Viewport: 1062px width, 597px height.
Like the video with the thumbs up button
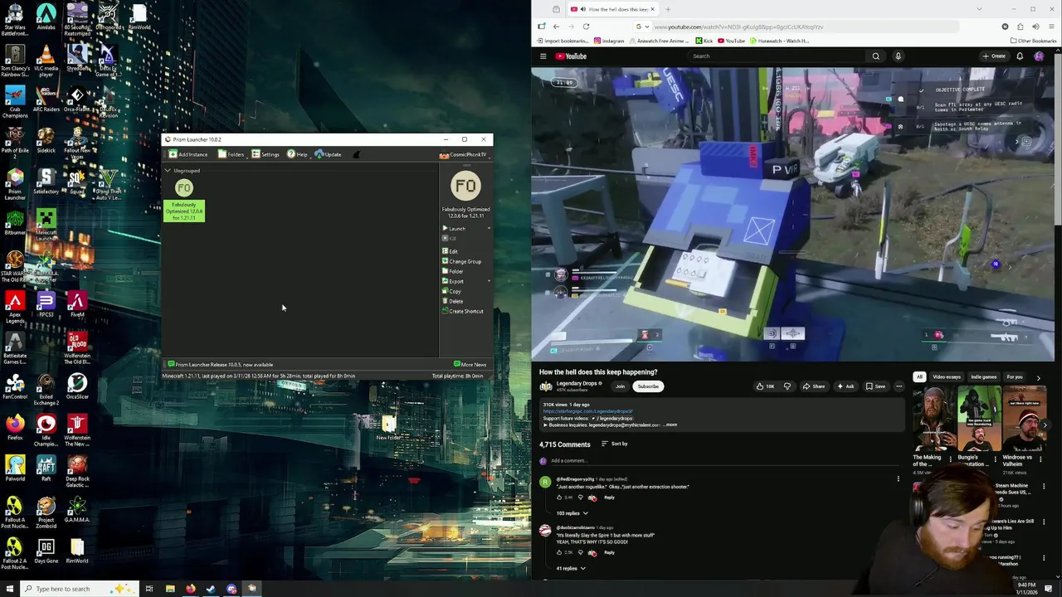pyautogui.click(x=765, y=386)
